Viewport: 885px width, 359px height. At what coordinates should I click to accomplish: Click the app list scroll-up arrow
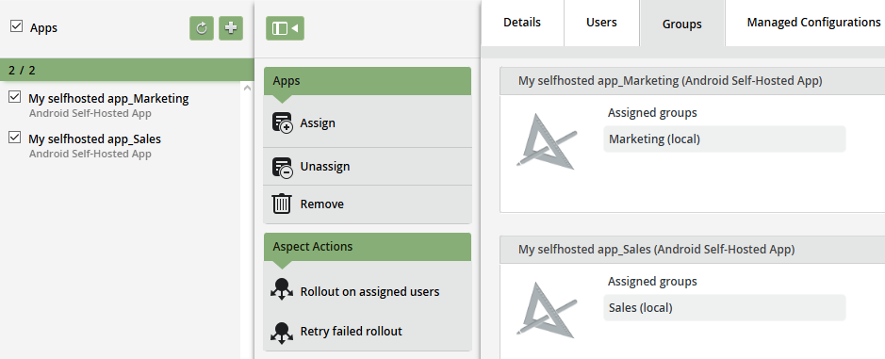[247, 88]
